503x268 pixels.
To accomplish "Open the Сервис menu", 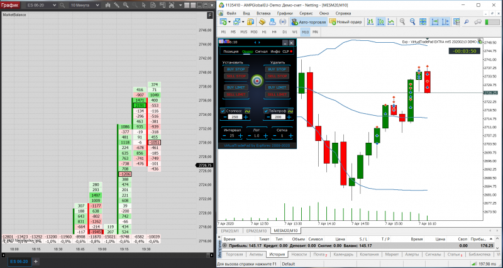I will [306, 13].
